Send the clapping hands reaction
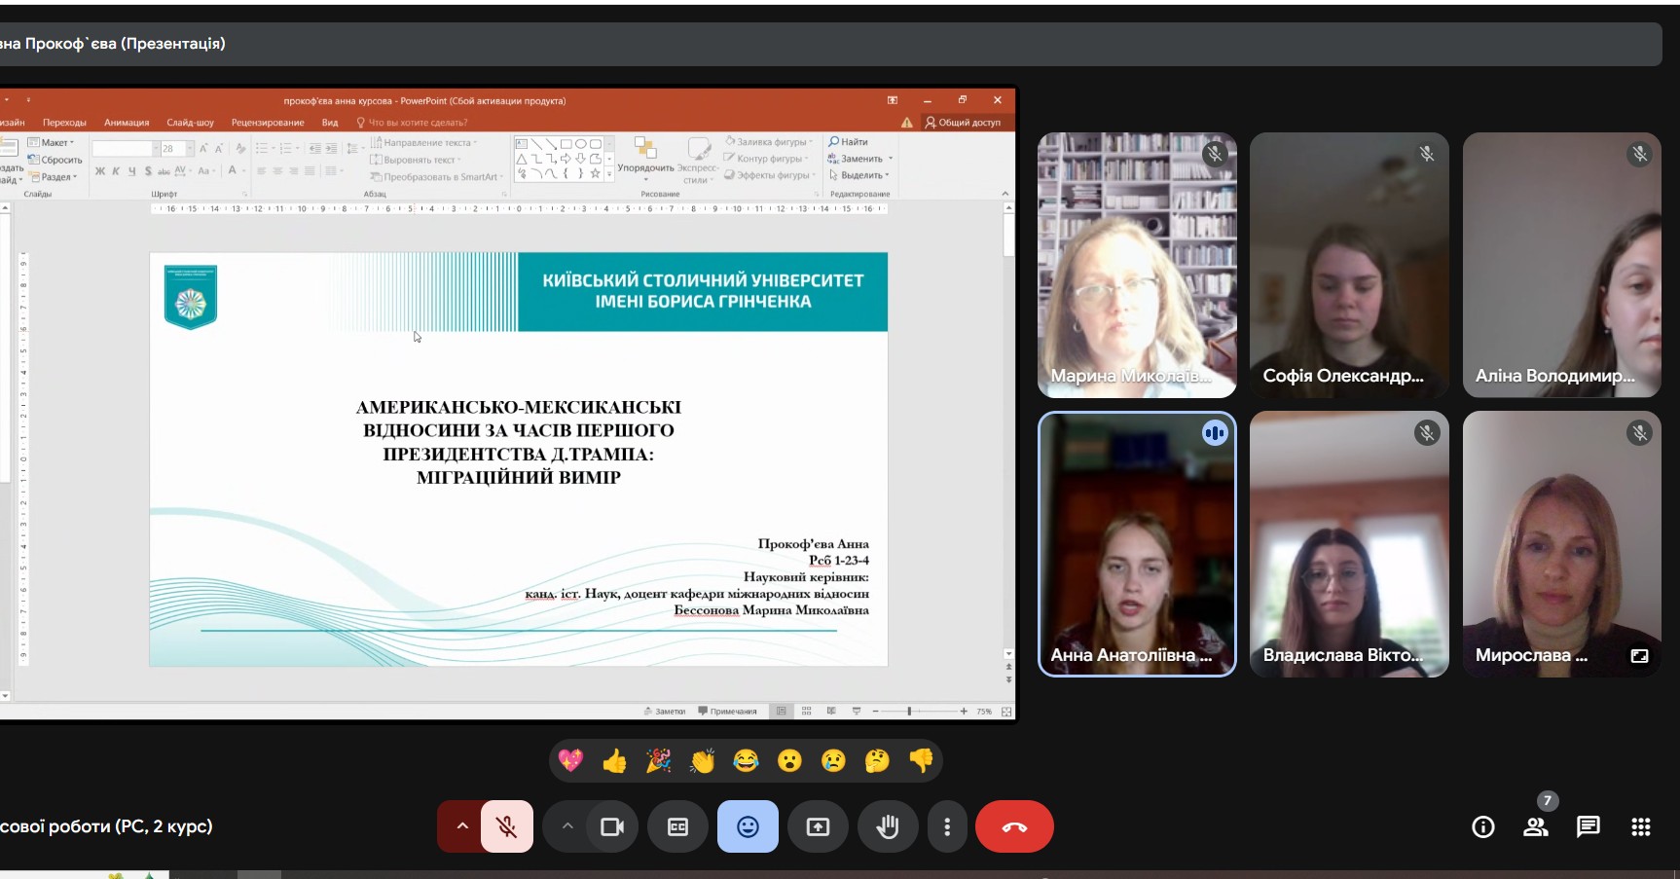Screen dimensions: 1680x879 702,761
